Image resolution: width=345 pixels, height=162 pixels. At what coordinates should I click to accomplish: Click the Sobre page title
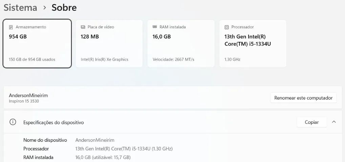[x=64, y=8]
